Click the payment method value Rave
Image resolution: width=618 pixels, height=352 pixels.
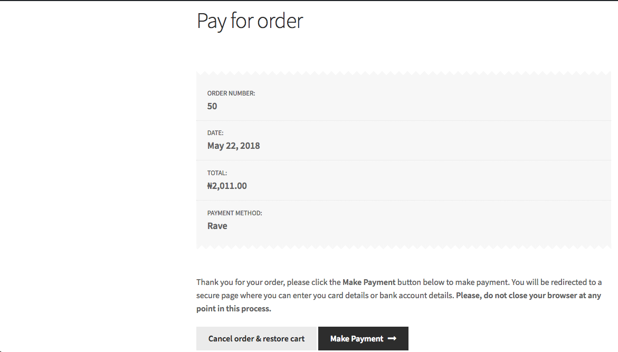217,226
